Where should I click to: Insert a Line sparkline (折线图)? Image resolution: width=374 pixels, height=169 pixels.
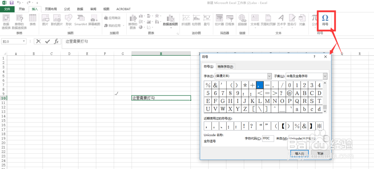(186, 20)
